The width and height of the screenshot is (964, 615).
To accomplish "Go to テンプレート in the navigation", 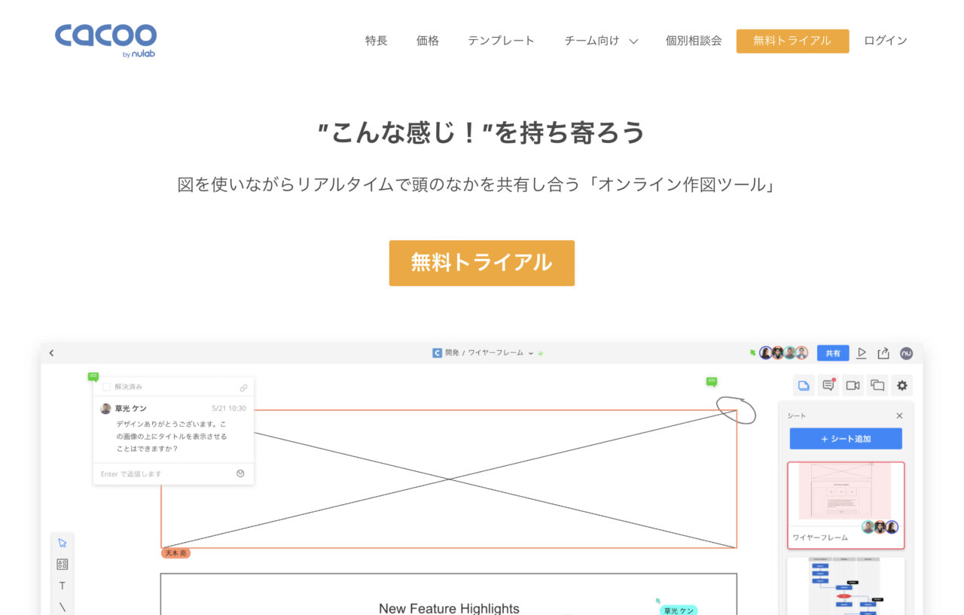I will pyautogui.click(x=501, y=41).
